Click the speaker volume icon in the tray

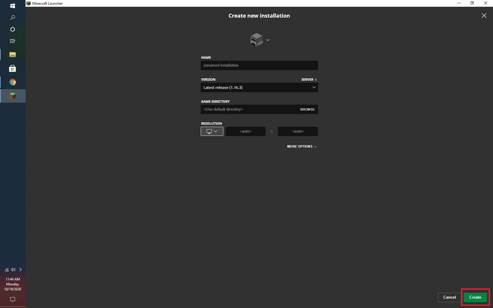click(13, 270)
